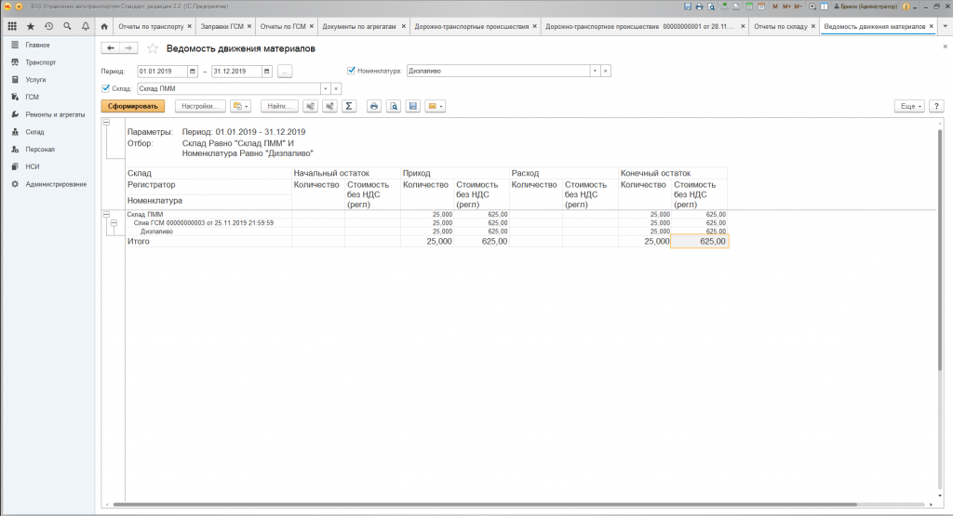Open the Склад dropdown arrow

tap(325, 88)
